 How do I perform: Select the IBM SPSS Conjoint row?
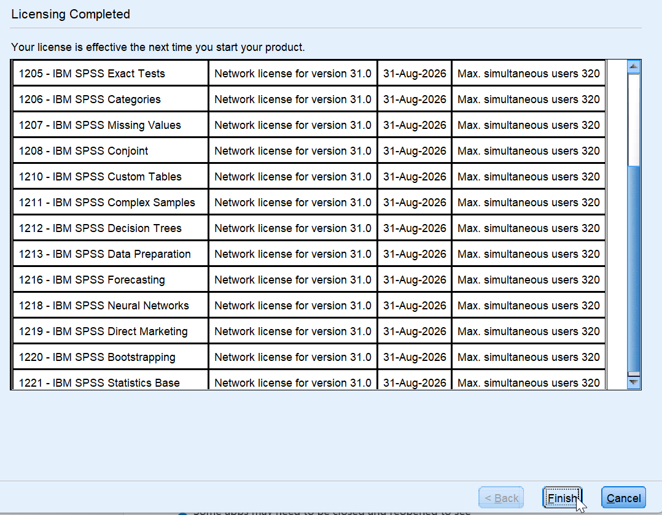point(109,150)
